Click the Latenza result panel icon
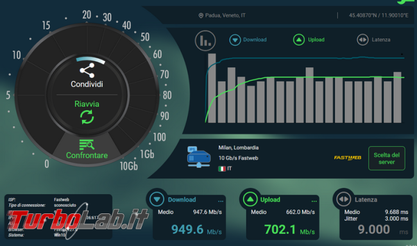 click(344, 199)
